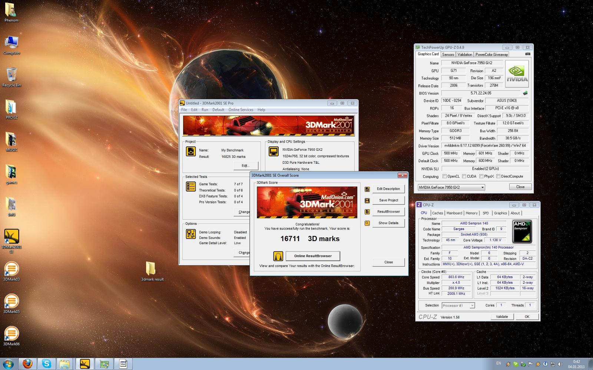Open the games desktop folder

(11, 174)
